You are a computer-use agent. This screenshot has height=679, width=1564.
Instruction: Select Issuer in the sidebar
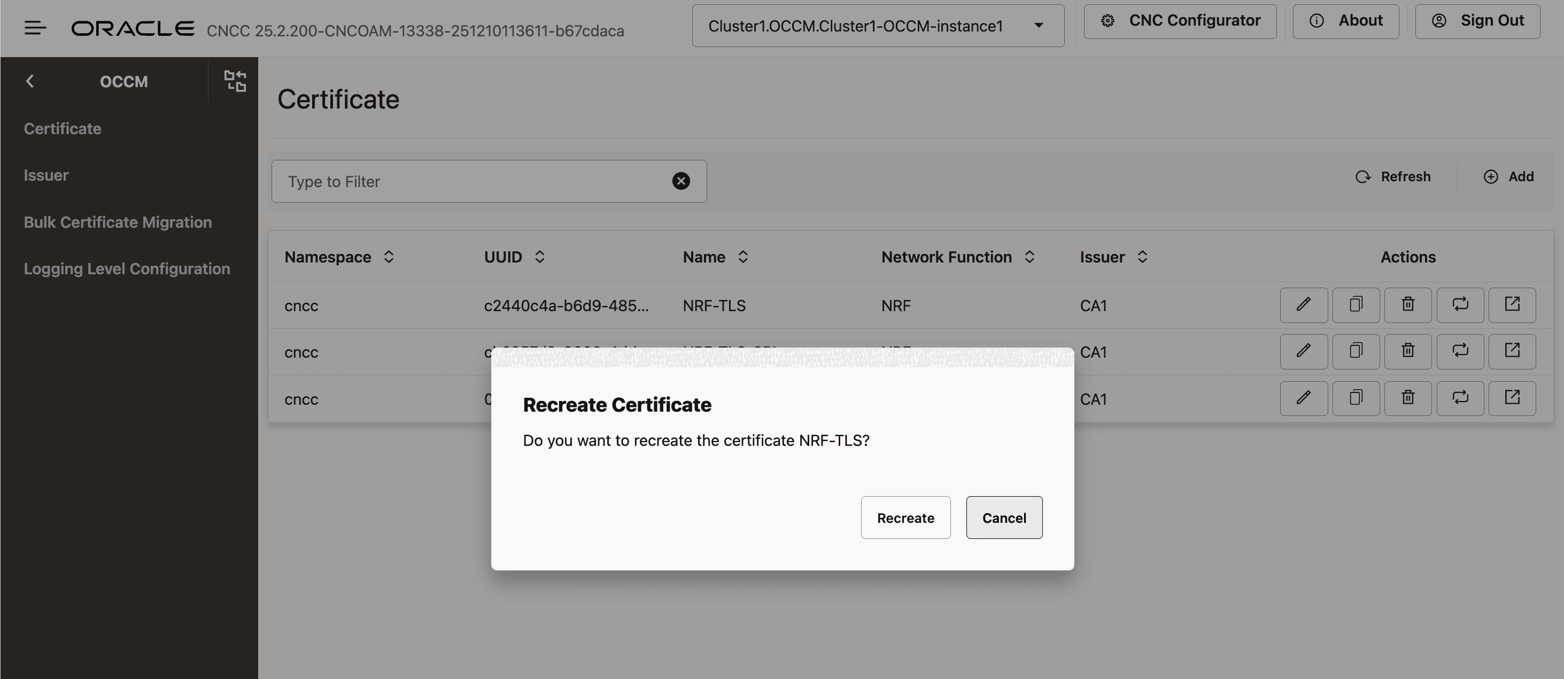[46, 175]
